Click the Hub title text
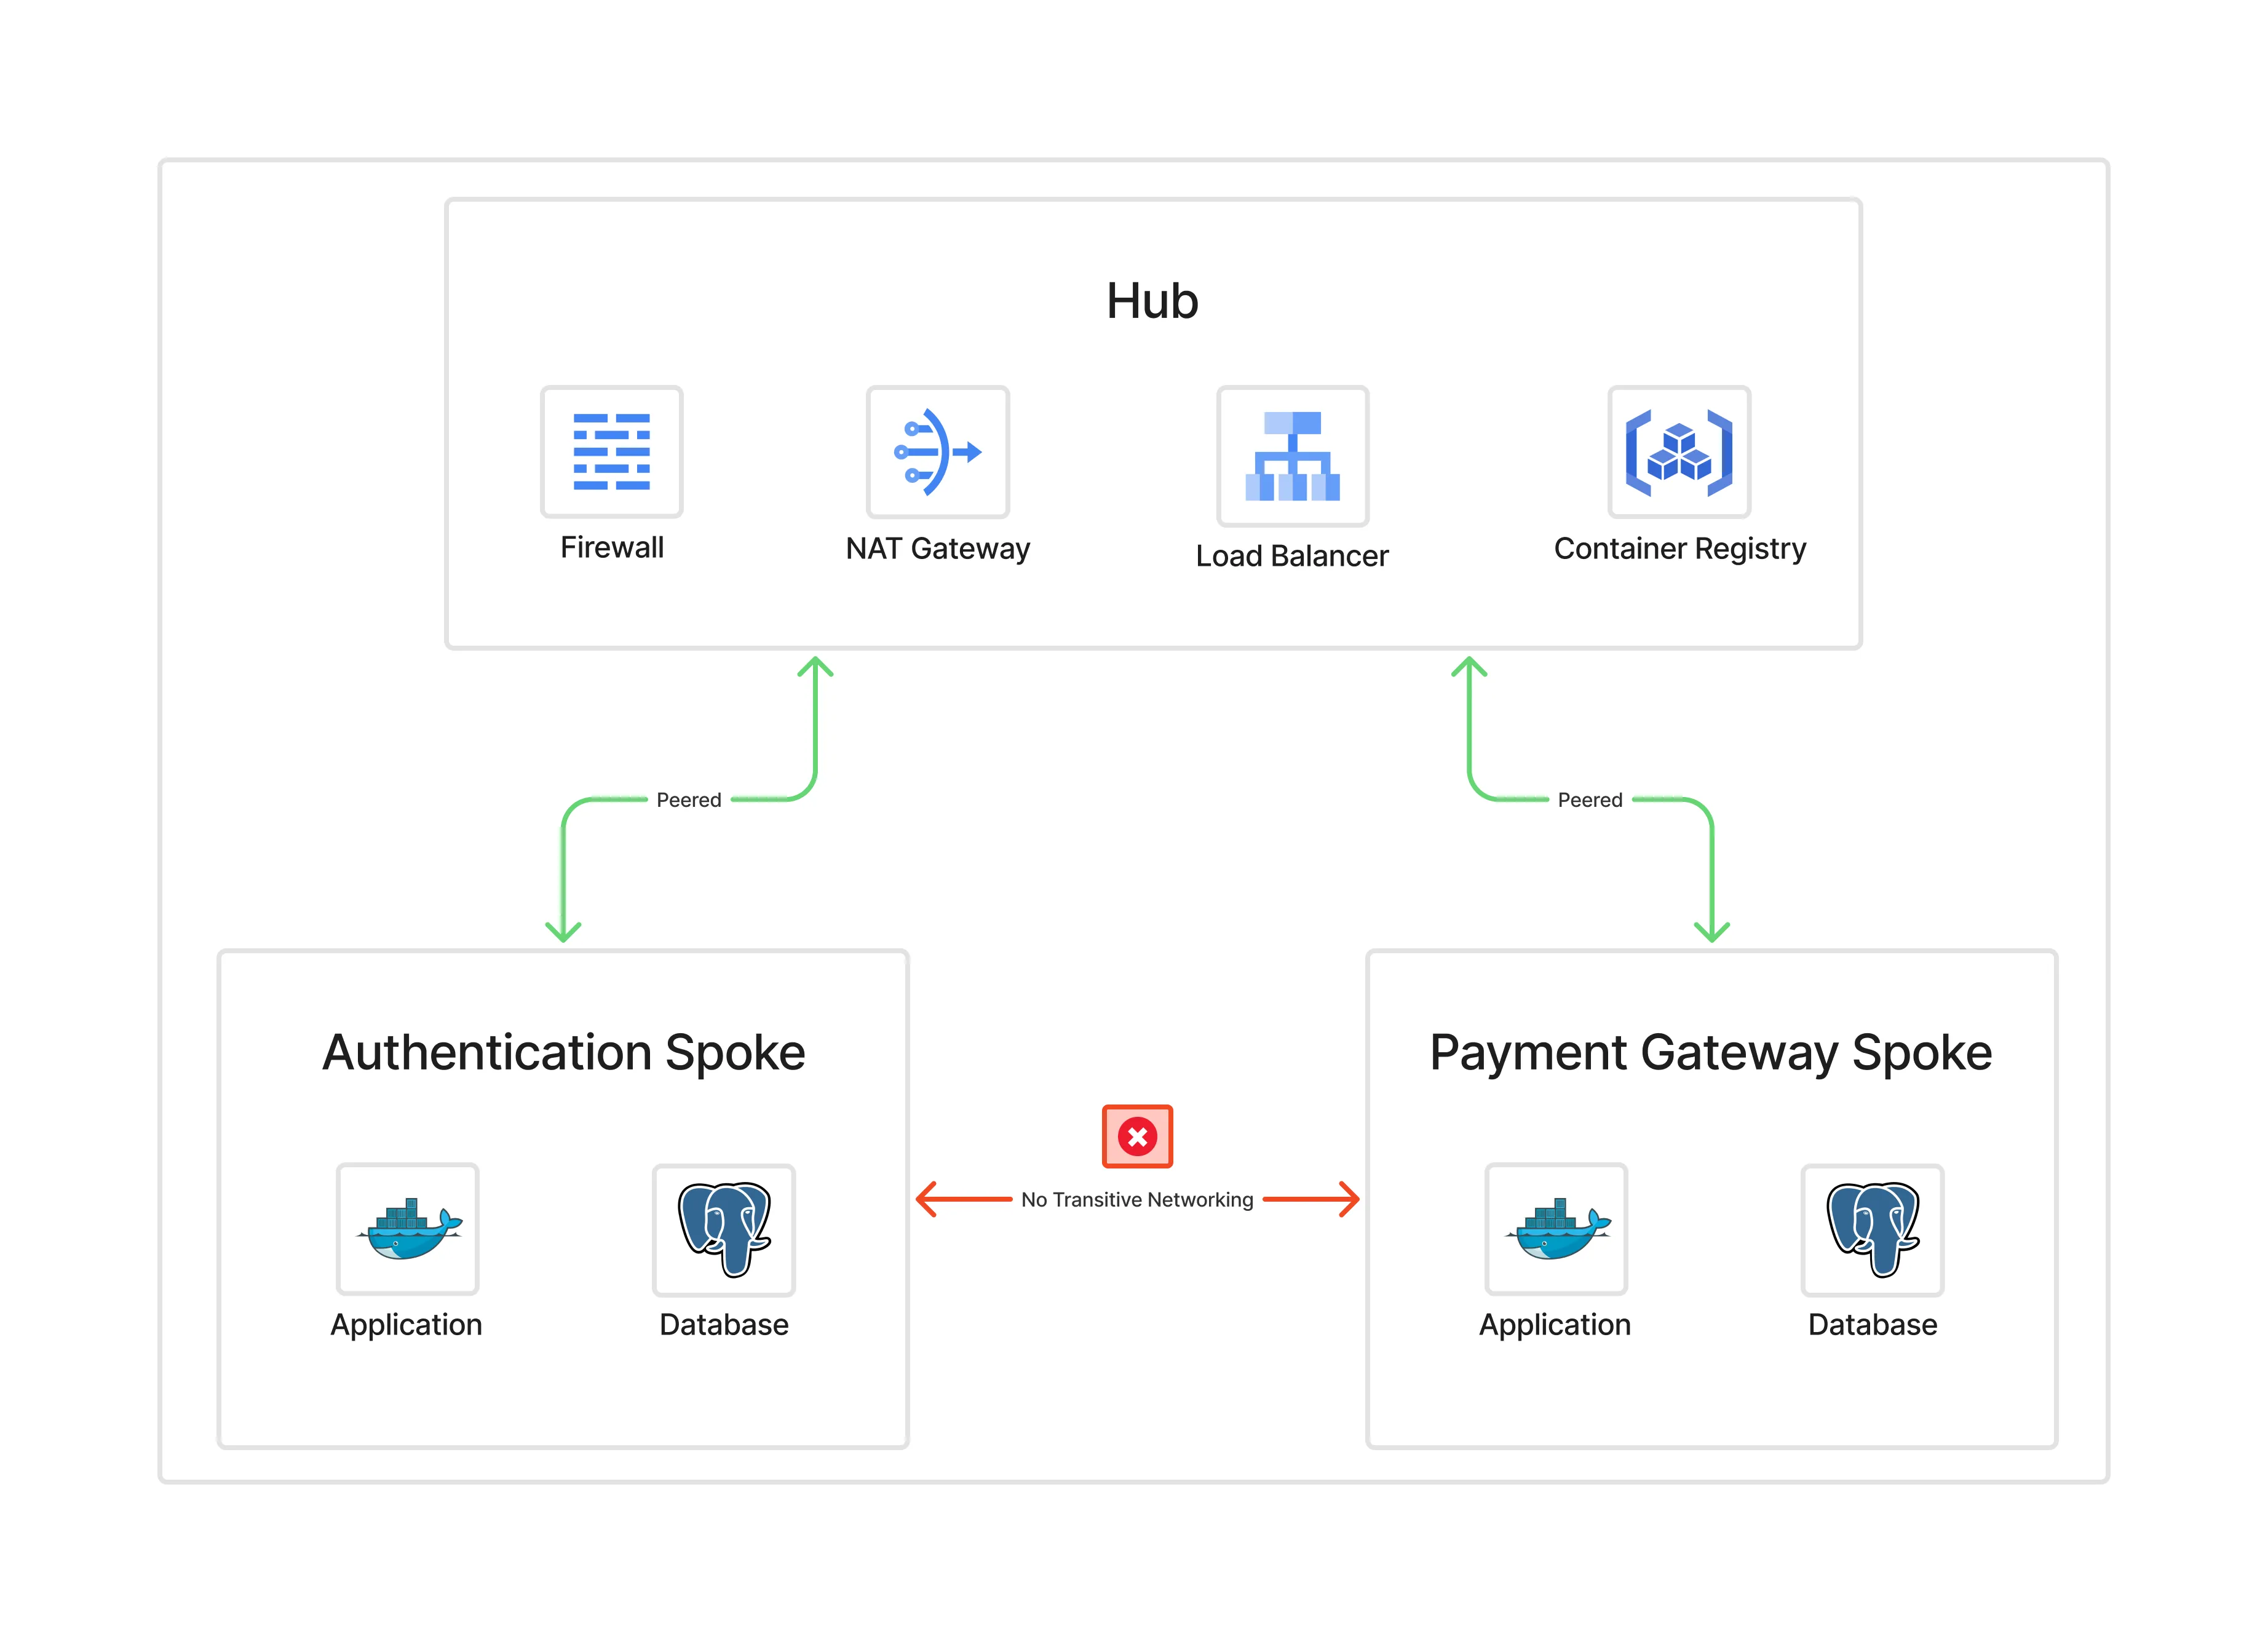The image size is (2268, 1642). point(1152,301)
